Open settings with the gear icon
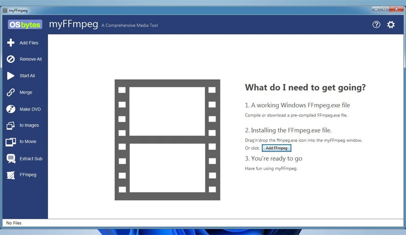The width and height of the screenshot is (406, 235). tap(391, 25)
